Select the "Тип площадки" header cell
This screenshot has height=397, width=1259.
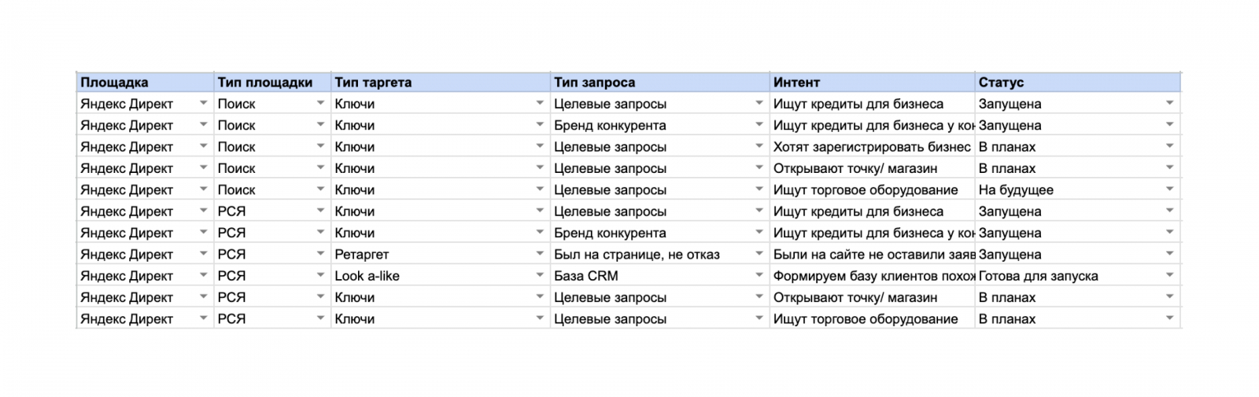point(265,83)
